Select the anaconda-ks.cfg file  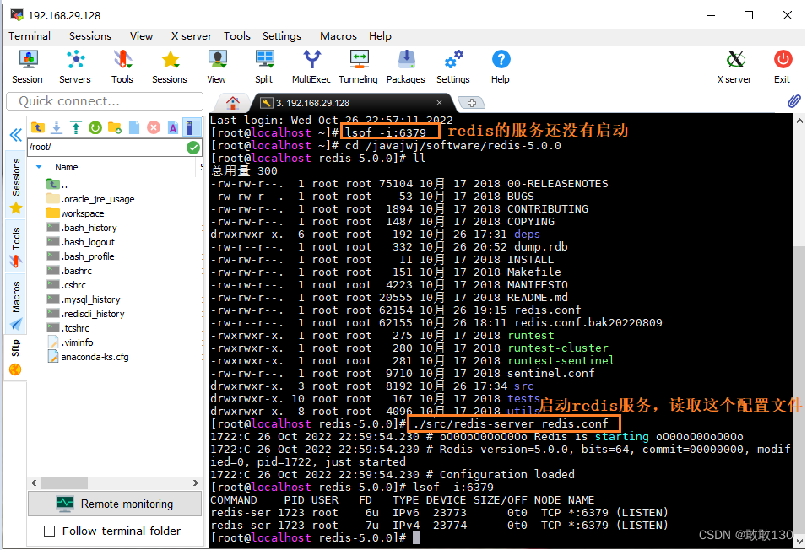tap(88, 357)
